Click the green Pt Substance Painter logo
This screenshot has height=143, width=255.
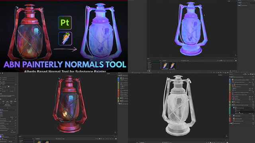[x=65, y=23]
